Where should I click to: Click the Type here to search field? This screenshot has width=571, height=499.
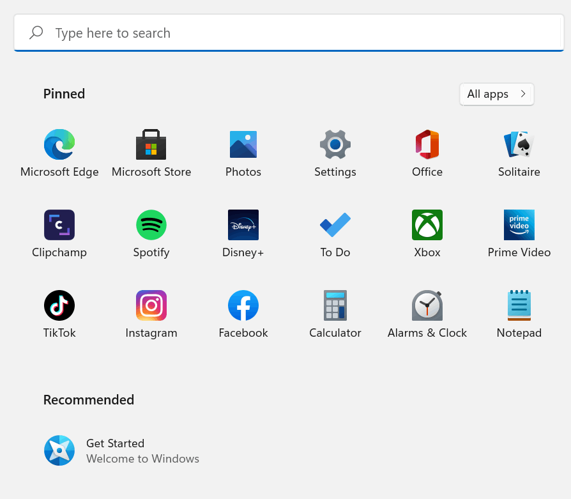pyautogui.click(x=289, y=33)
